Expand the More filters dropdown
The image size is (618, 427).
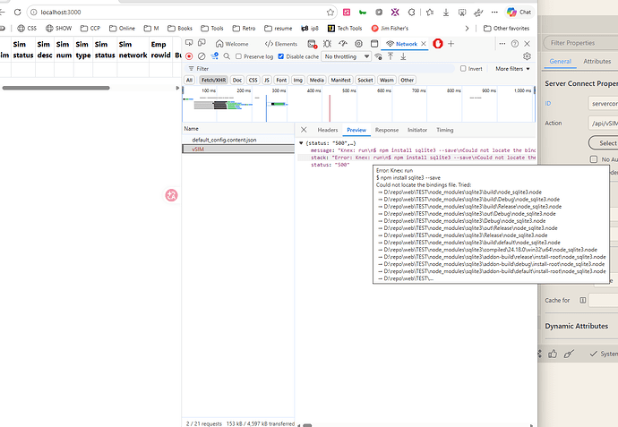512,69
